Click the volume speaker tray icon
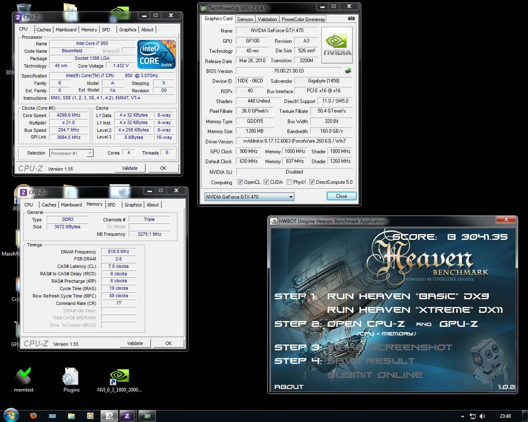 coord(483,416)
